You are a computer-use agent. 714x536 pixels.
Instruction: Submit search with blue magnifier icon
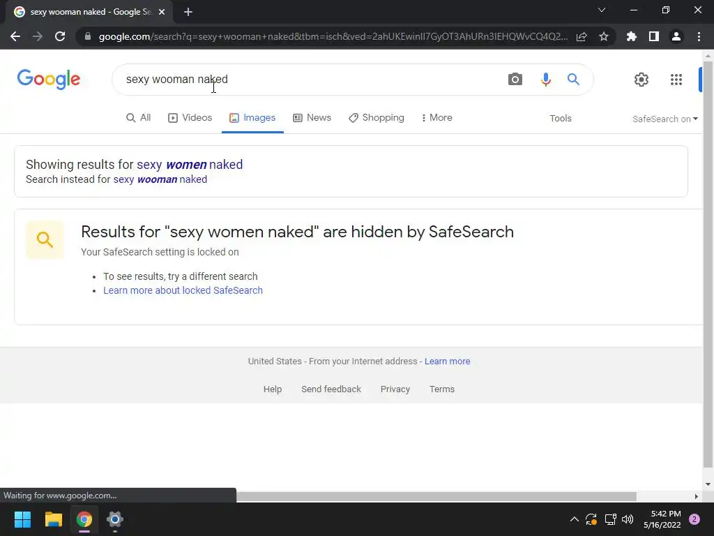coord(573,80)
